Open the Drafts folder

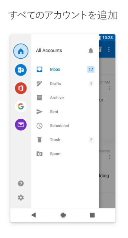pos(65,83)
